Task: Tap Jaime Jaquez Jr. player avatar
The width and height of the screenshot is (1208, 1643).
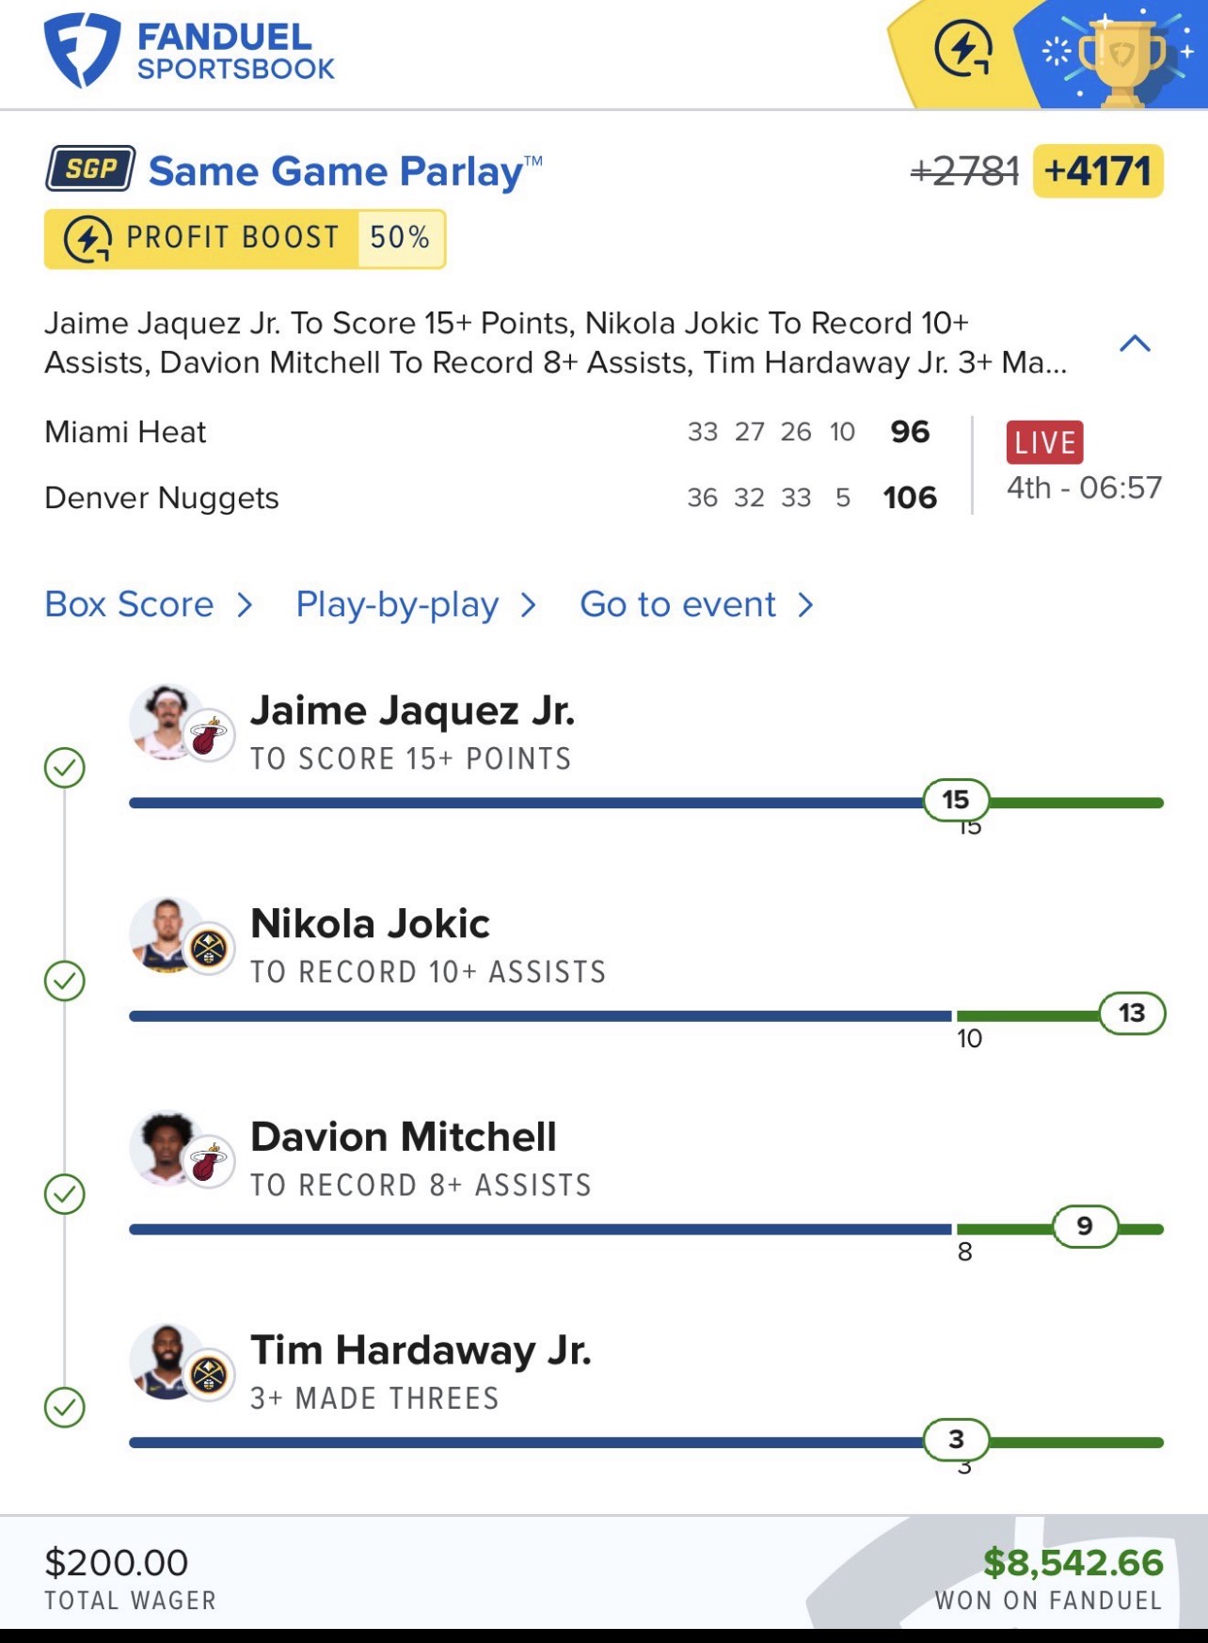Action: click(167, 723)
